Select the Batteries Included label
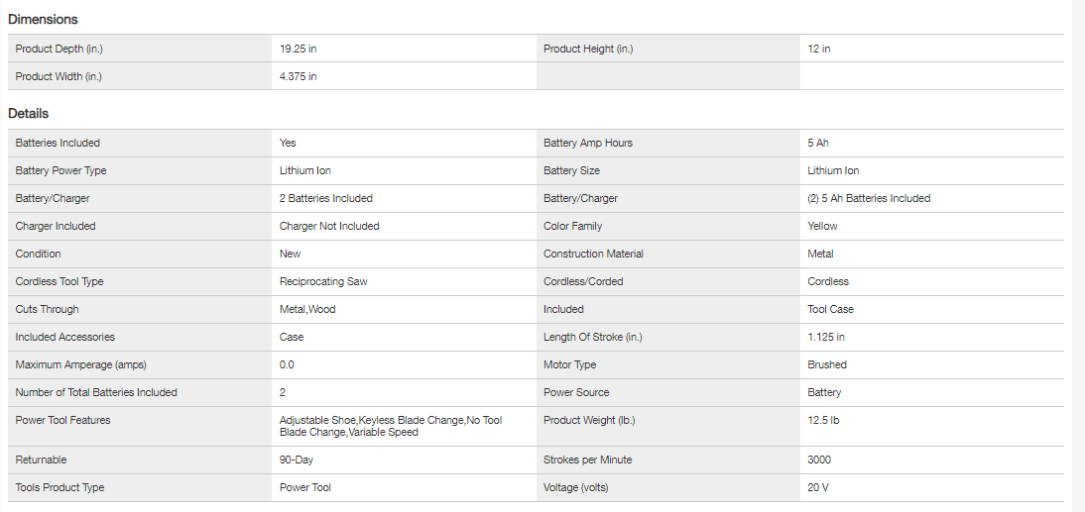Viewport: 1085px width, 512px height. pos(58,143)
